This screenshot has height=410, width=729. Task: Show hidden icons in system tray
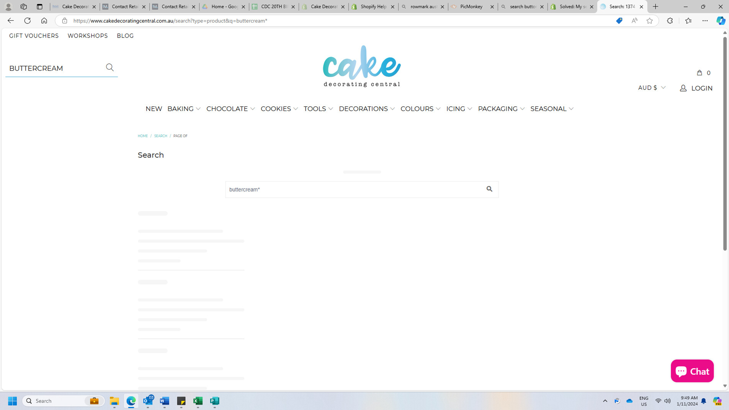pyautogui.click(x=605, y=401)
